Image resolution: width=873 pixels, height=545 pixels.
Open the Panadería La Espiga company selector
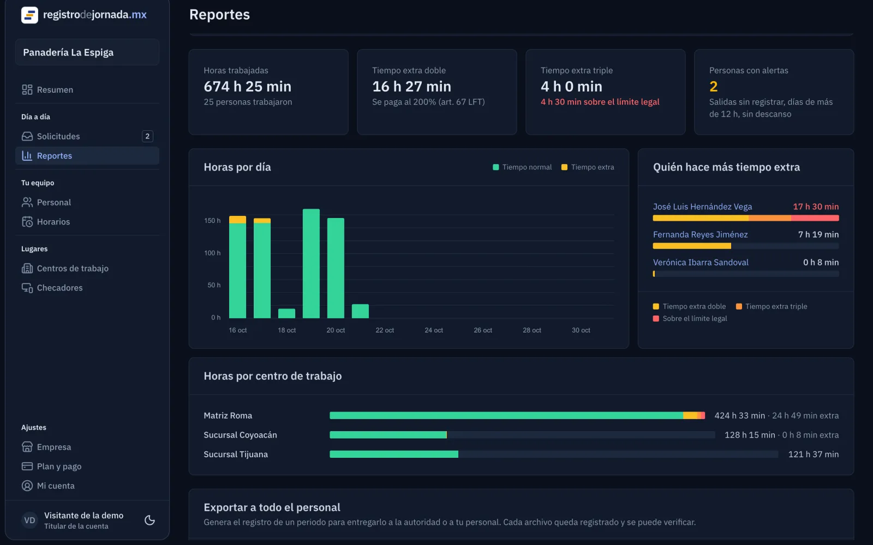tap(87, 52)
